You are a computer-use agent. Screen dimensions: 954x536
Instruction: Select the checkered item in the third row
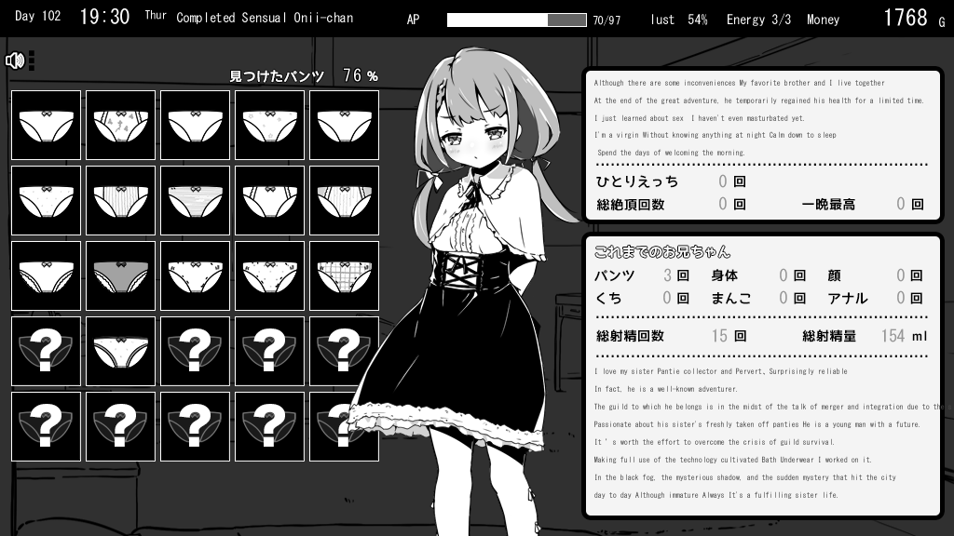(345, 275)
